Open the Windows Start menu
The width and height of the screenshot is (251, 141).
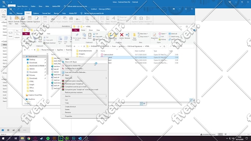pyautogui.click(x=3, y=138)
